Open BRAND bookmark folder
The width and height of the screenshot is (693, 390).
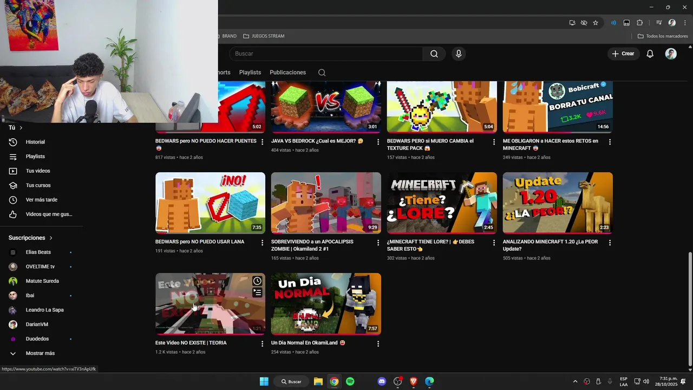[226, 36]
